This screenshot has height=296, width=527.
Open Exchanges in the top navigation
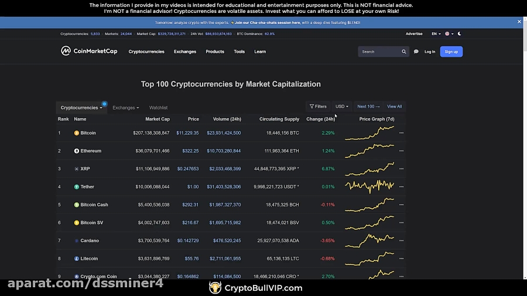pyautogui.click(x=185, y=51)
